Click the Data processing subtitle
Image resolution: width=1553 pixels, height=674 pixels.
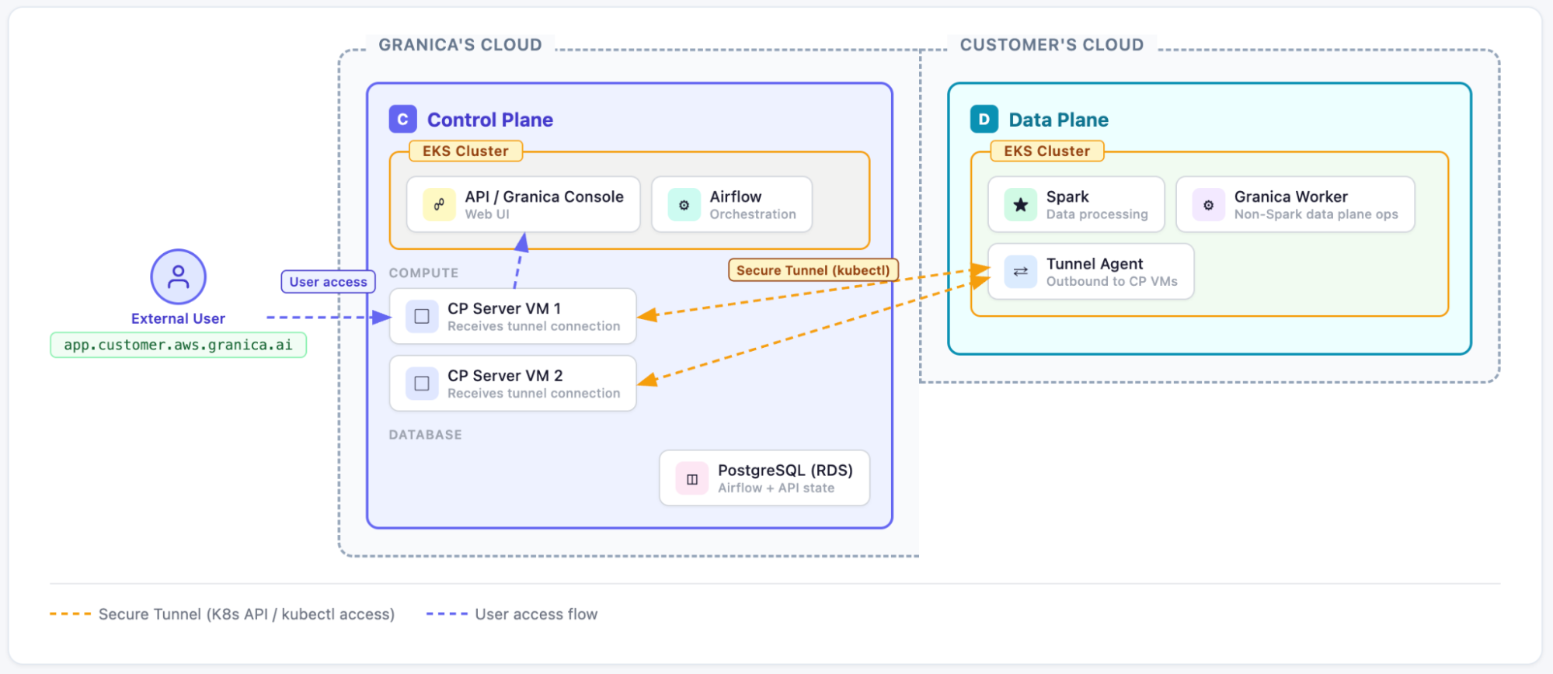coord(1097,214)
